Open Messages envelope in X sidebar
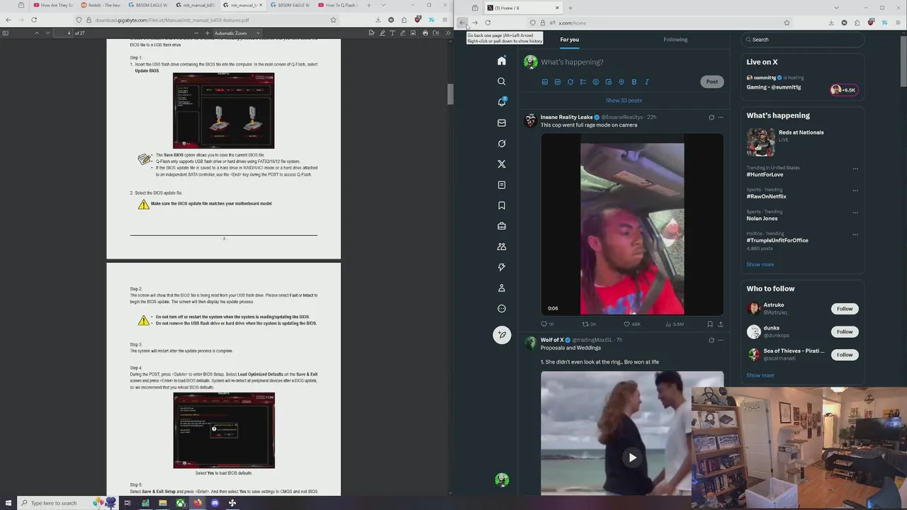907x510 pixels. click(502, 123)
